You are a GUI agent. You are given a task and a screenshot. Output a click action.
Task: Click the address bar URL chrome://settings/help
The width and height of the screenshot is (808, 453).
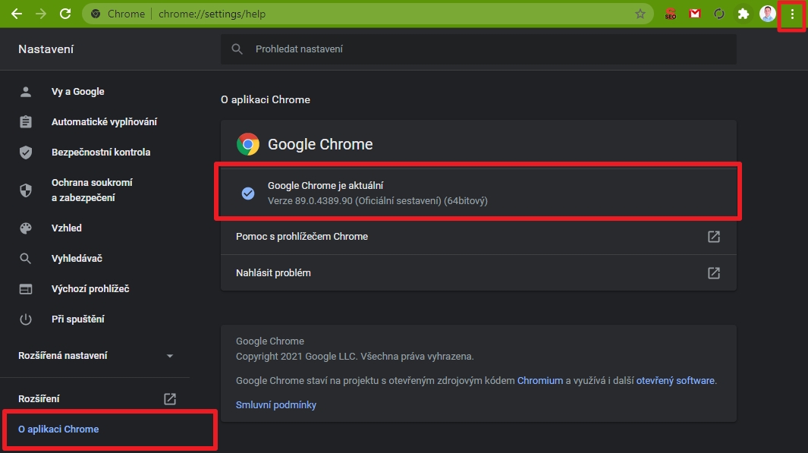[212, 14]
